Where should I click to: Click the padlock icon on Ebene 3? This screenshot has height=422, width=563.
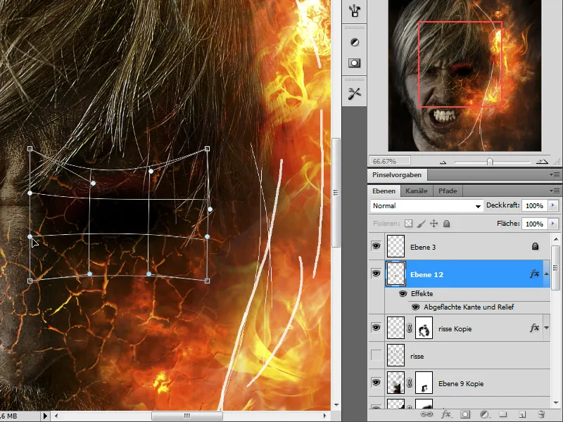(x=535, y=246)
